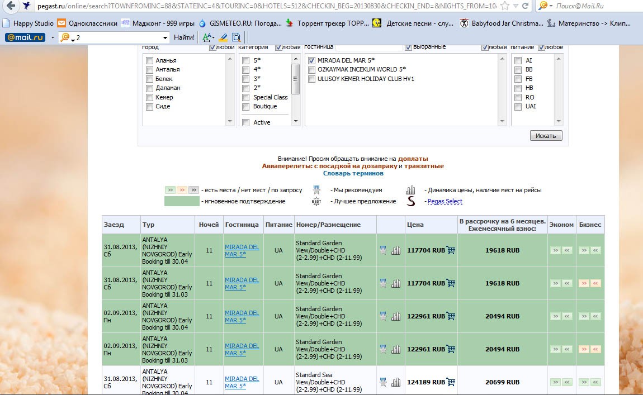The image size is (643, 395).
Task: Add the 124189 RUB tour to the cart
Action: [451, 382]
